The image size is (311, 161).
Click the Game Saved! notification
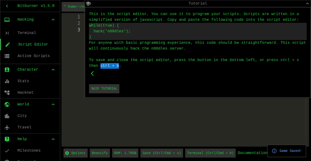pos(287,151)
